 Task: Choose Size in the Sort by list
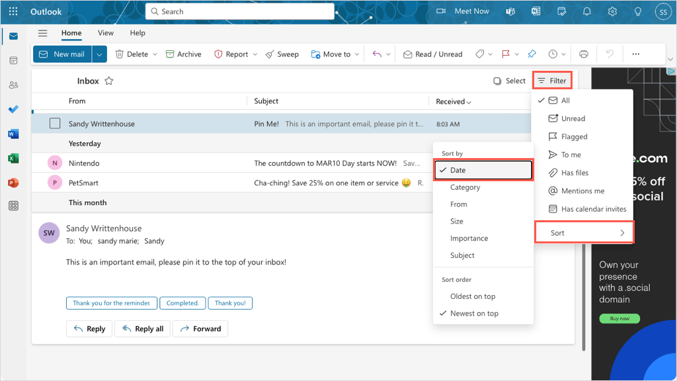pyautogui.click(x=457, y=222)
